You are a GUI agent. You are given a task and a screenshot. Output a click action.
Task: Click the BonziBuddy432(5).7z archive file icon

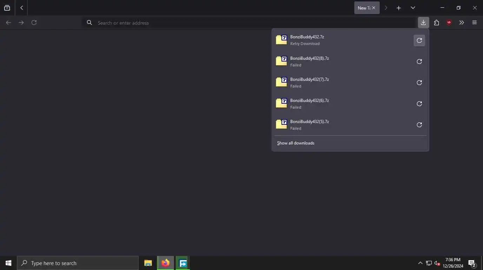(282, 124)
